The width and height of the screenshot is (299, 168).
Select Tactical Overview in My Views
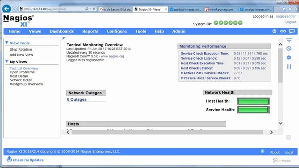point(24,68)
